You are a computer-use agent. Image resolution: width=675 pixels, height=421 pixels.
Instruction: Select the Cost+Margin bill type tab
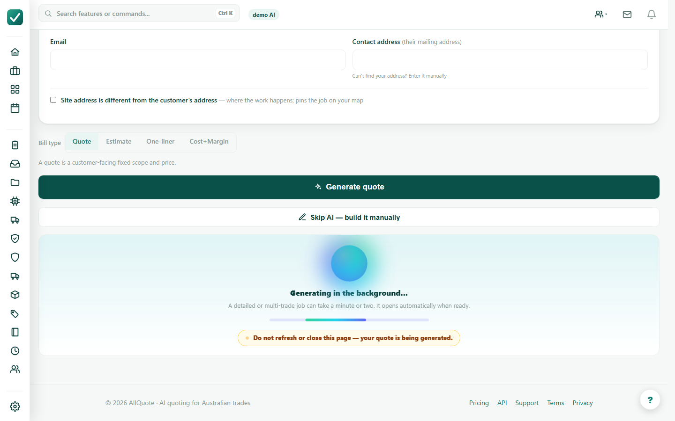click(209, 141)
